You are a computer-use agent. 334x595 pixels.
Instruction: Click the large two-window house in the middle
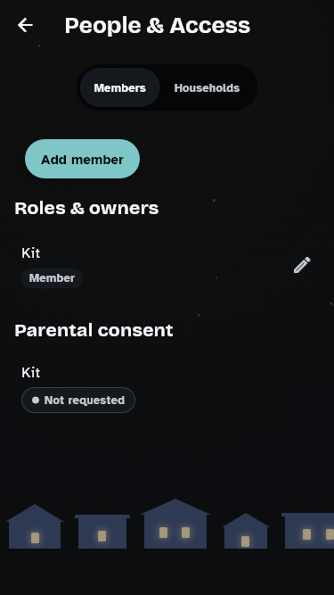coord(175,524)
